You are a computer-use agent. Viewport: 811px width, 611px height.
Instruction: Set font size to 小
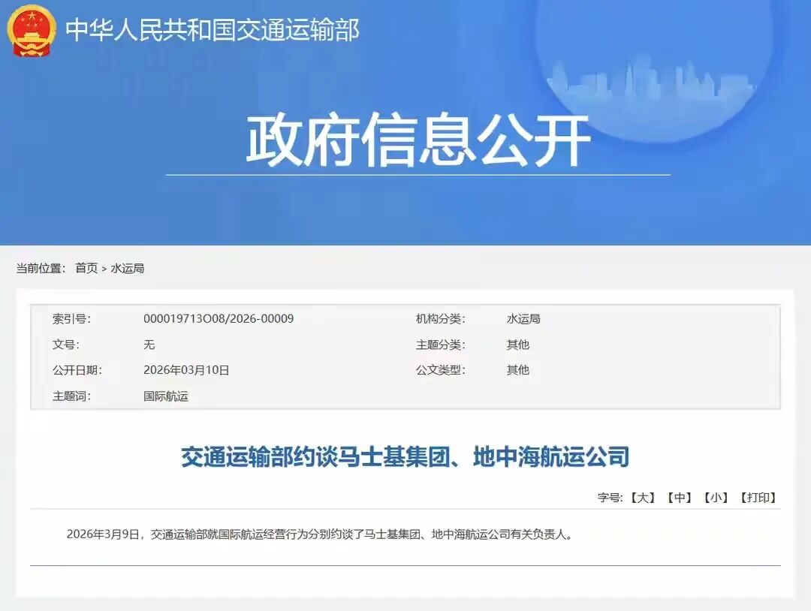(x=716, y=498)
